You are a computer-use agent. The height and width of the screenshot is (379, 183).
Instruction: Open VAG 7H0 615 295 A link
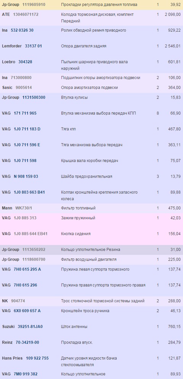pos(27,269)
